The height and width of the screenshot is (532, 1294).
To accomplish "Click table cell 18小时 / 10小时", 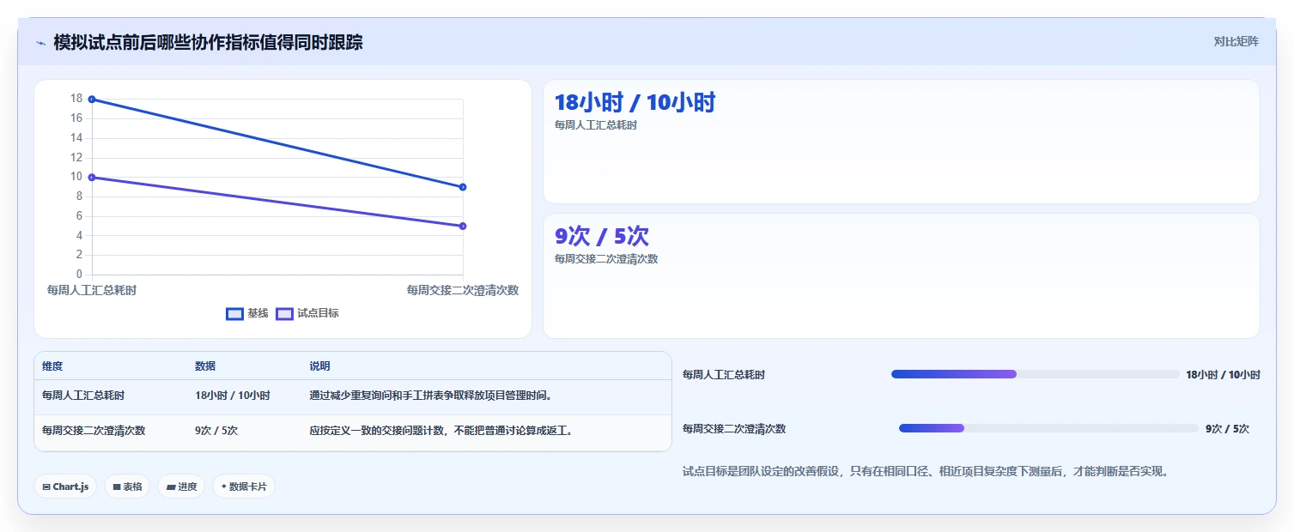I will tap(233, 396).
